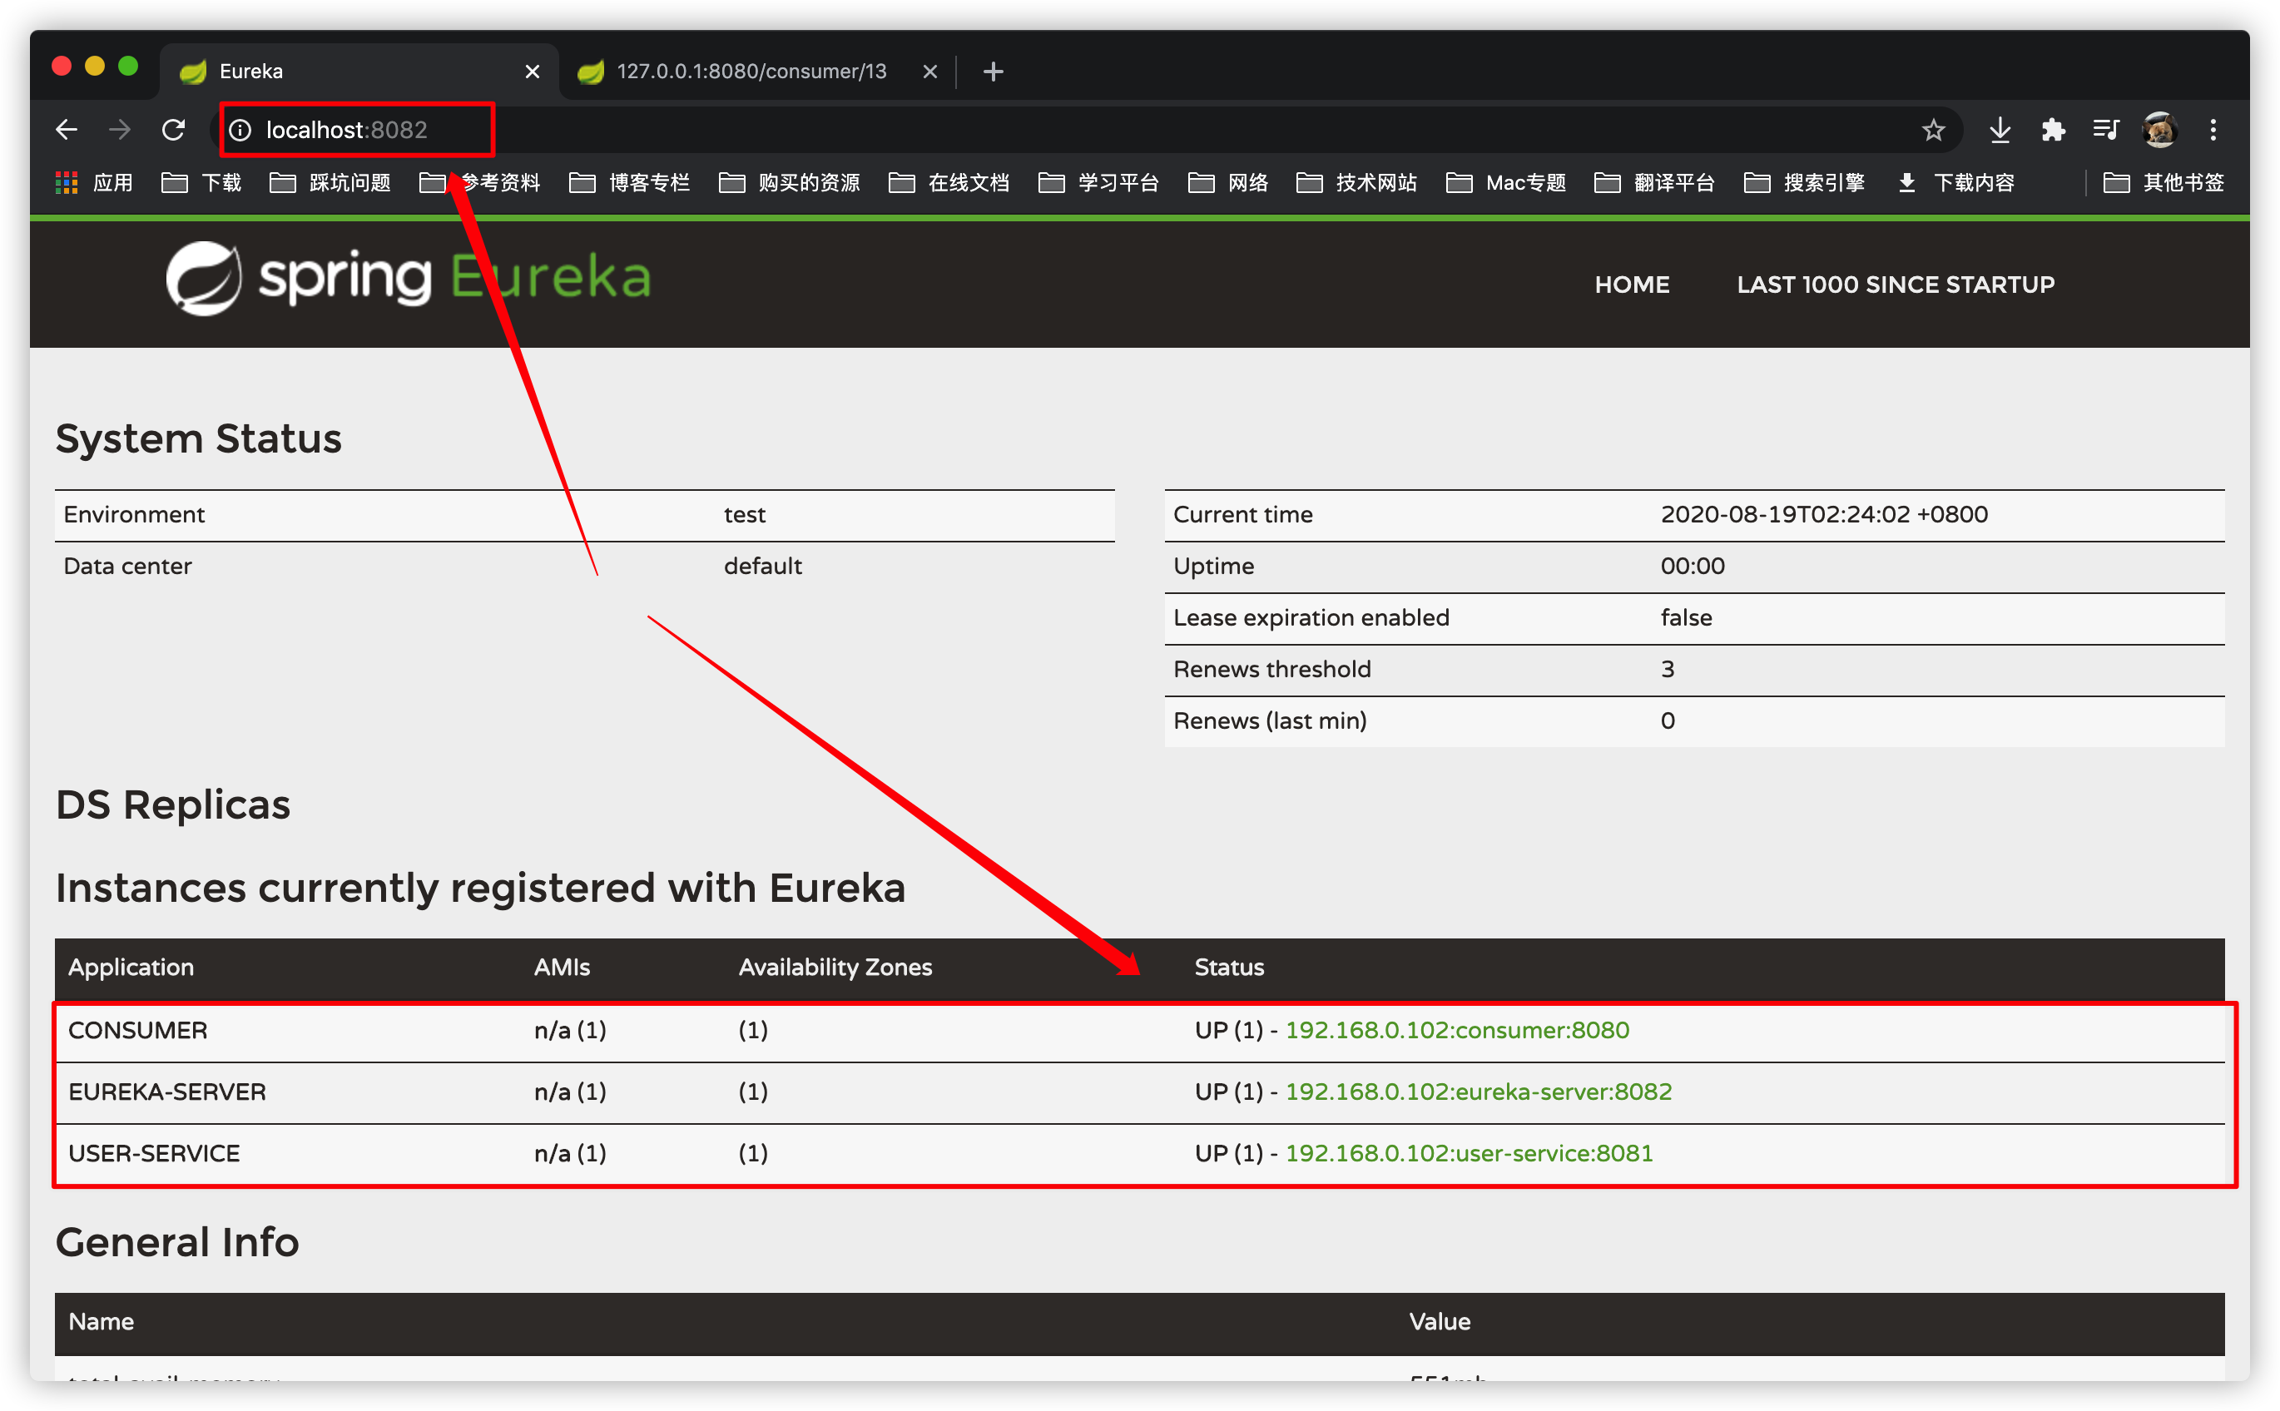View site information icon in address bar
The image size is (2280, 1411).
pyautogui.click(x=240, y=130)
